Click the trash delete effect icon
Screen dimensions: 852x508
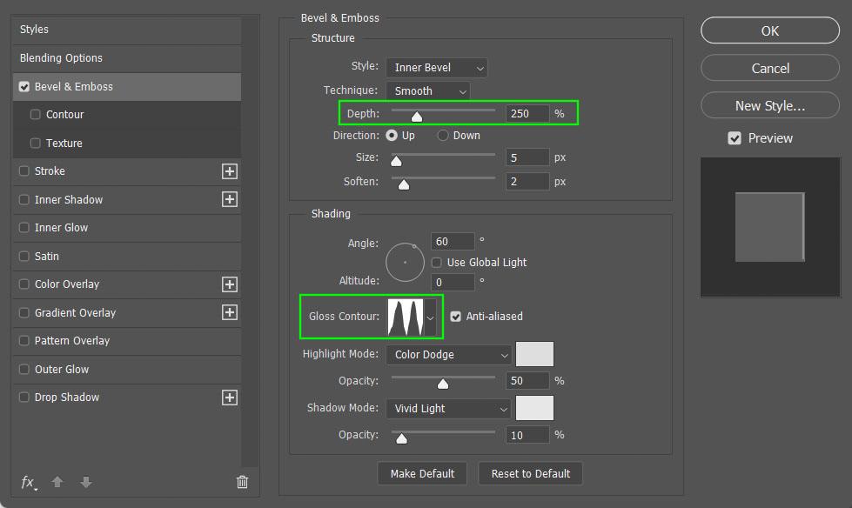(x=242, y=482)
